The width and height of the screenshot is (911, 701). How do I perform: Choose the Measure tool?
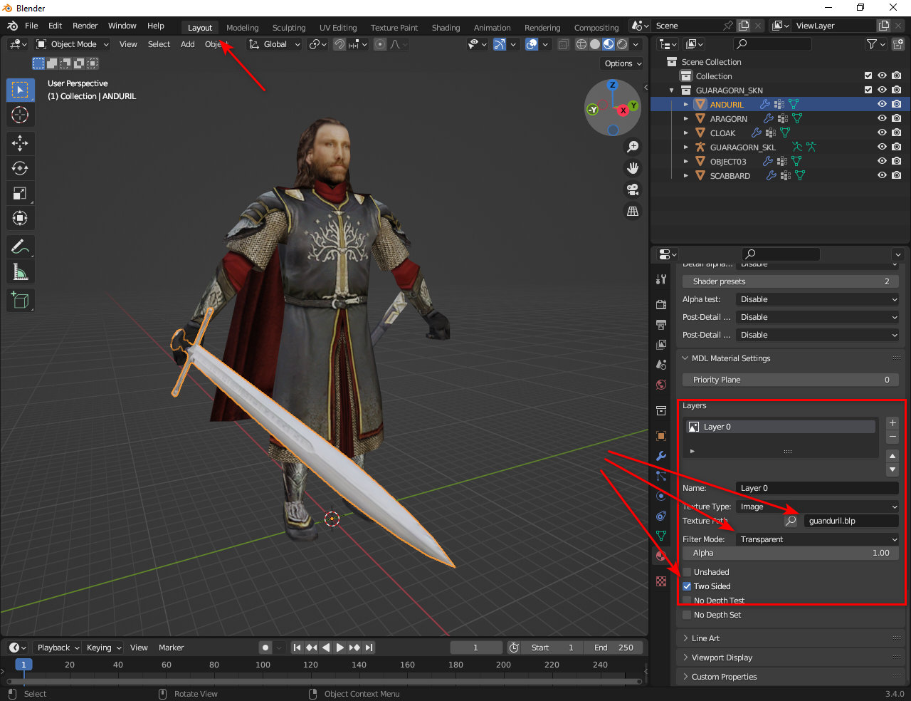tap(20, 272)
